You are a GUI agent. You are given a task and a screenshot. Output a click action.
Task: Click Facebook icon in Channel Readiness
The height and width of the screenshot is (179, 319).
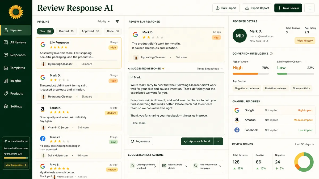pos(237,130)
